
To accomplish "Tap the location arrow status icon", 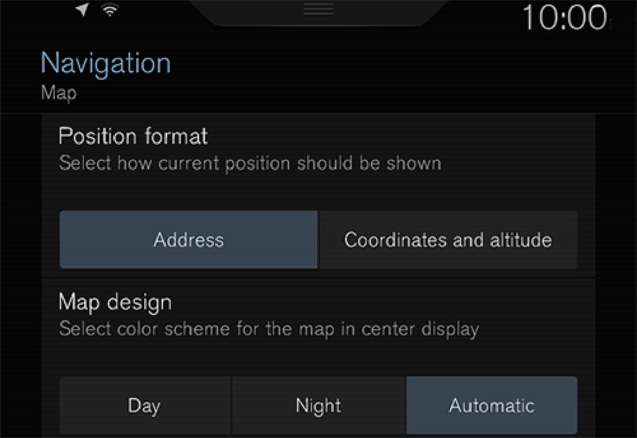I will tap(83, 10).
